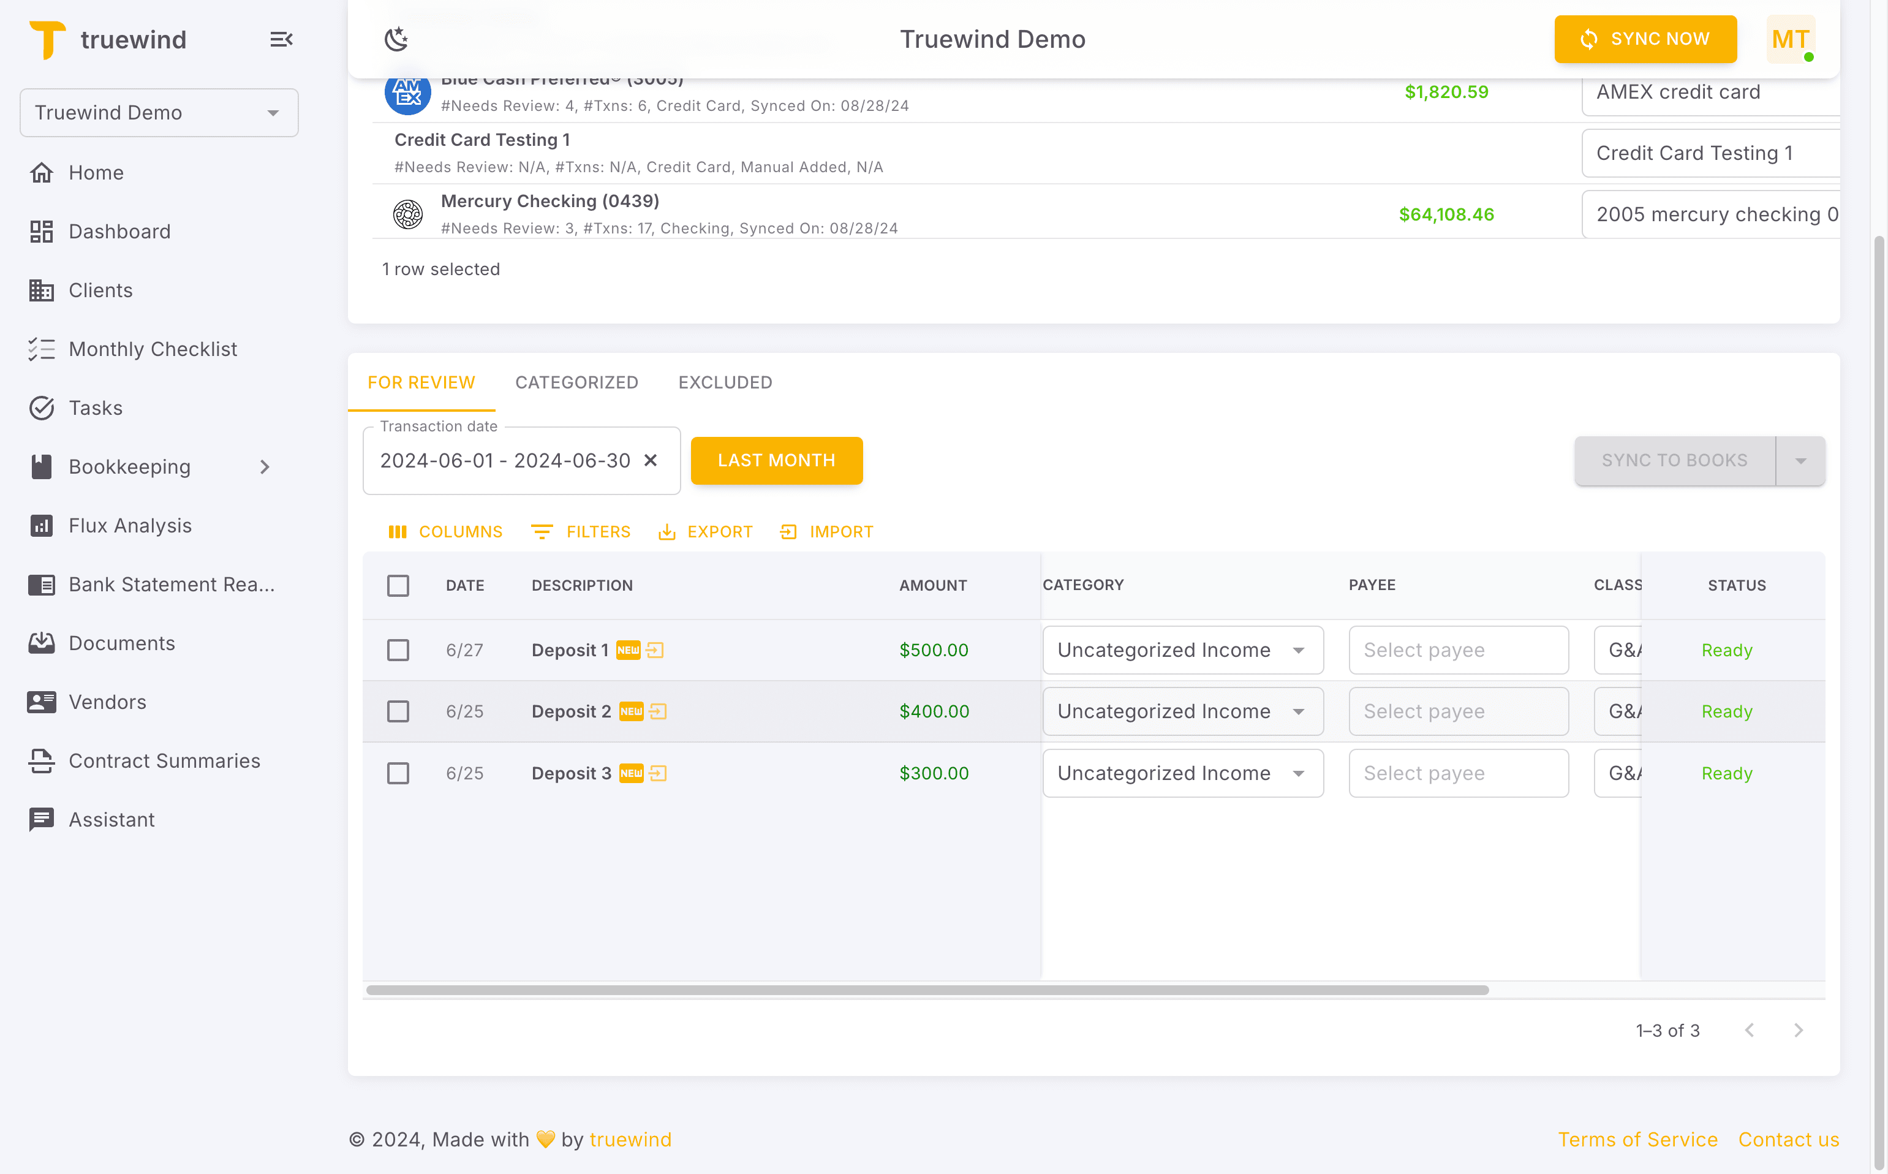
Task: Collapse the sidebar using the toggle icon
Action: click(x=281, y=39)
